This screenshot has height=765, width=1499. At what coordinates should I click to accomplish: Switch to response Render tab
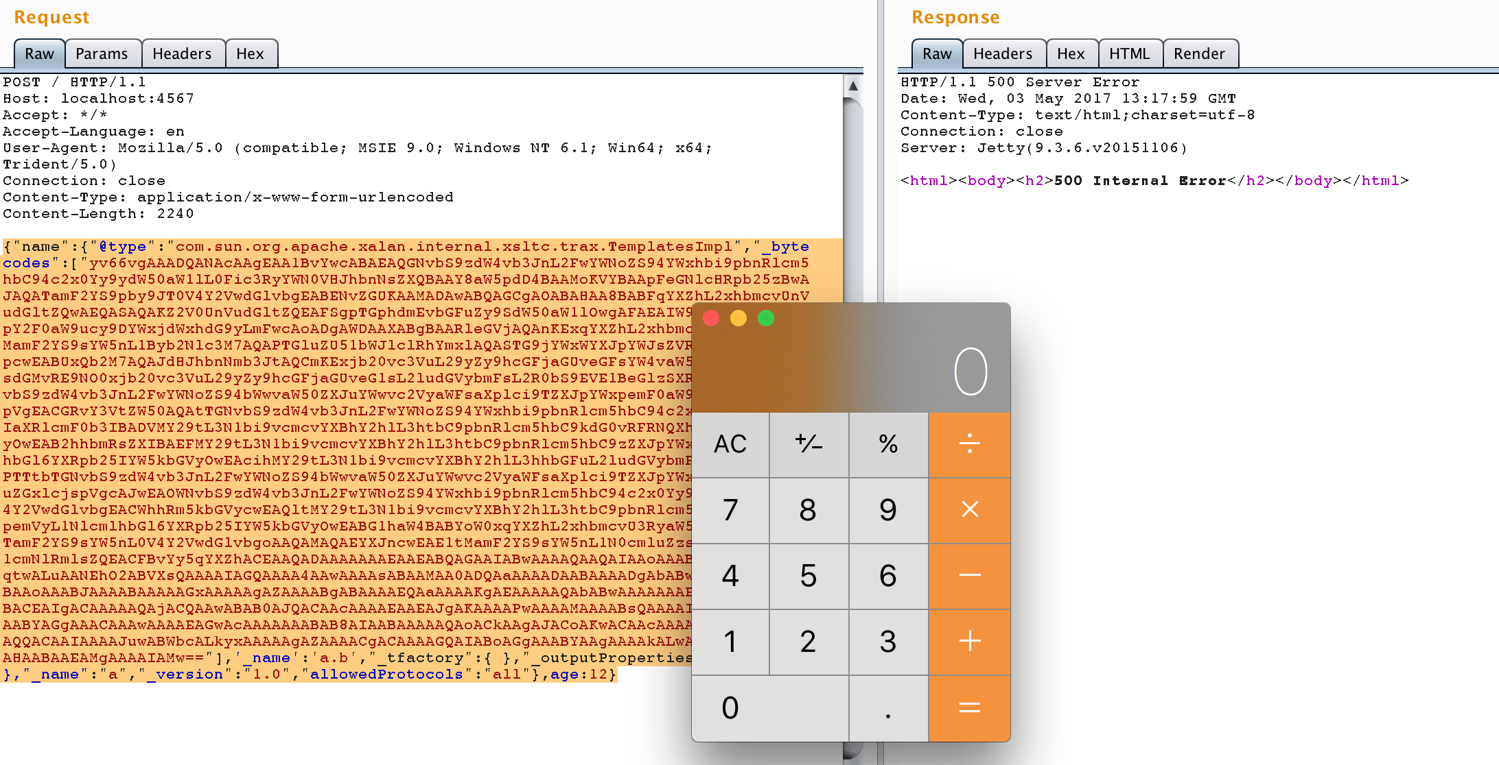[1199, 53]
